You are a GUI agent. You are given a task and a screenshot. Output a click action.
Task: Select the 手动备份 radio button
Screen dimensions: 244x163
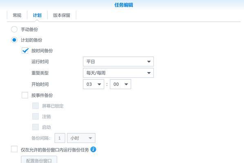coord(14,29)
